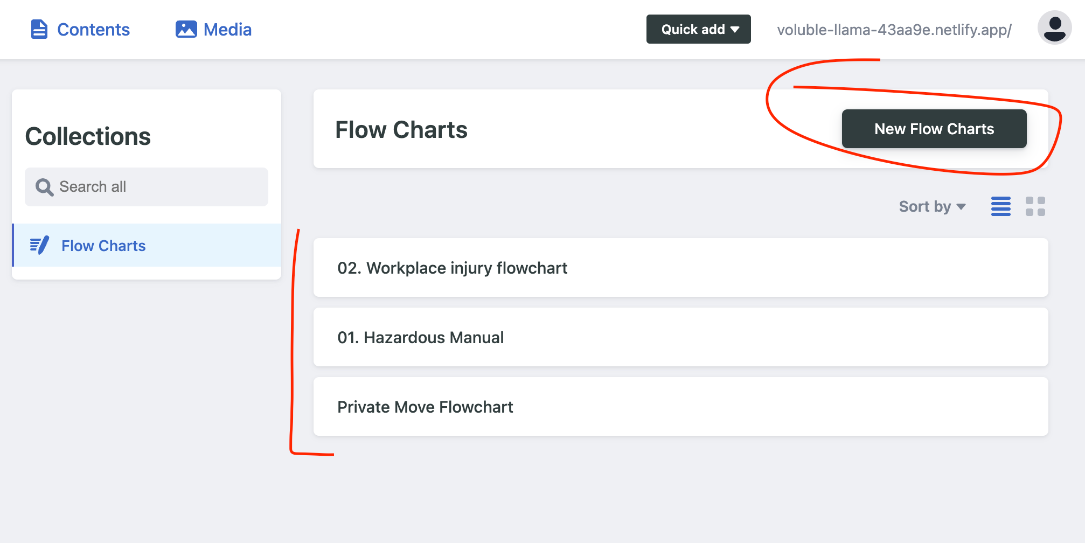Click the Sort by caret arrow
The width and height of the screenshot is (1085, 543).
961,207
